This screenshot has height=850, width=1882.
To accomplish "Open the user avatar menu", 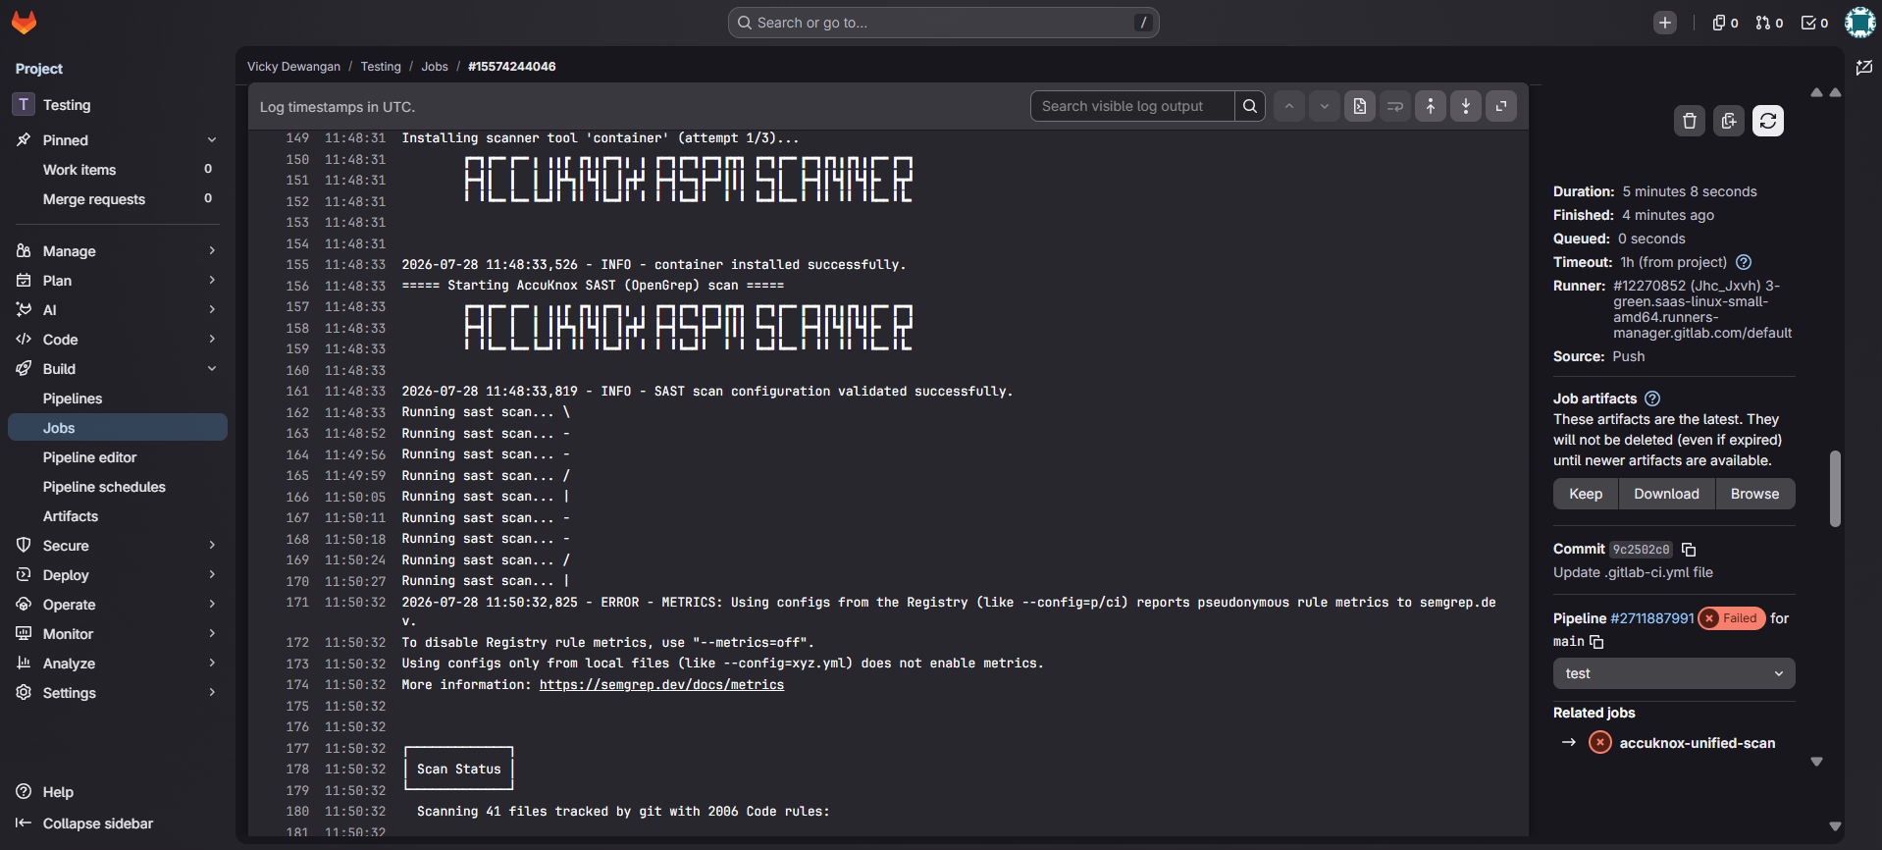I will click(x=1859, y=23).
